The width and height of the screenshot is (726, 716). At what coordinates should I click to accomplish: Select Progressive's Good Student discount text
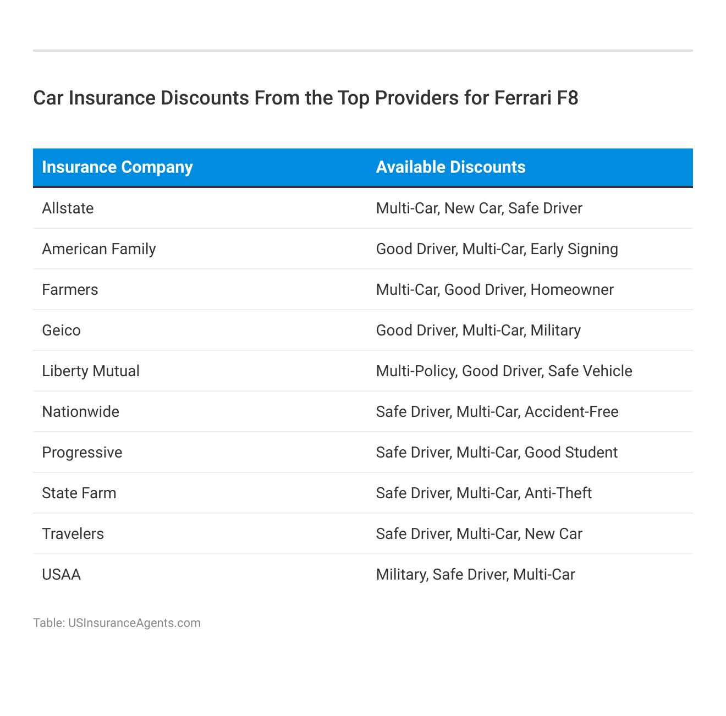coord(571,453)
